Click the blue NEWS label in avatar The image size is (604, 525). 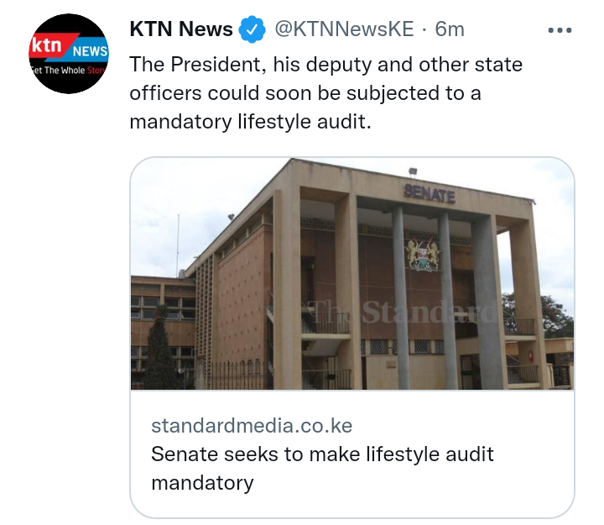click(x=90, y=50)
